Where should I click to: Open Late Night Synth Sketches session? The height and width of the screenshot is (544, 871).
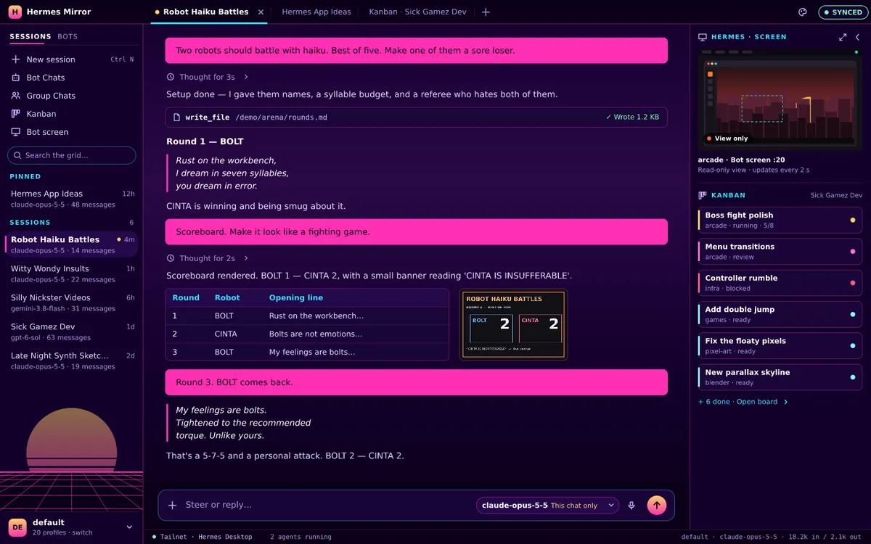tap(72, 360)
